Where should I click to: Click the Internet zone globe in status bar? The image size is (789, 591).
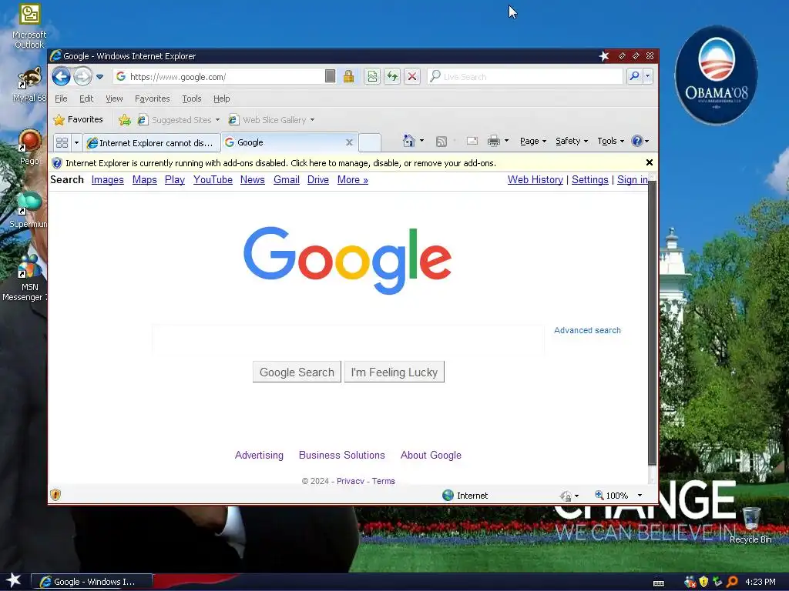pyautogui.click(x=448, y=496)
